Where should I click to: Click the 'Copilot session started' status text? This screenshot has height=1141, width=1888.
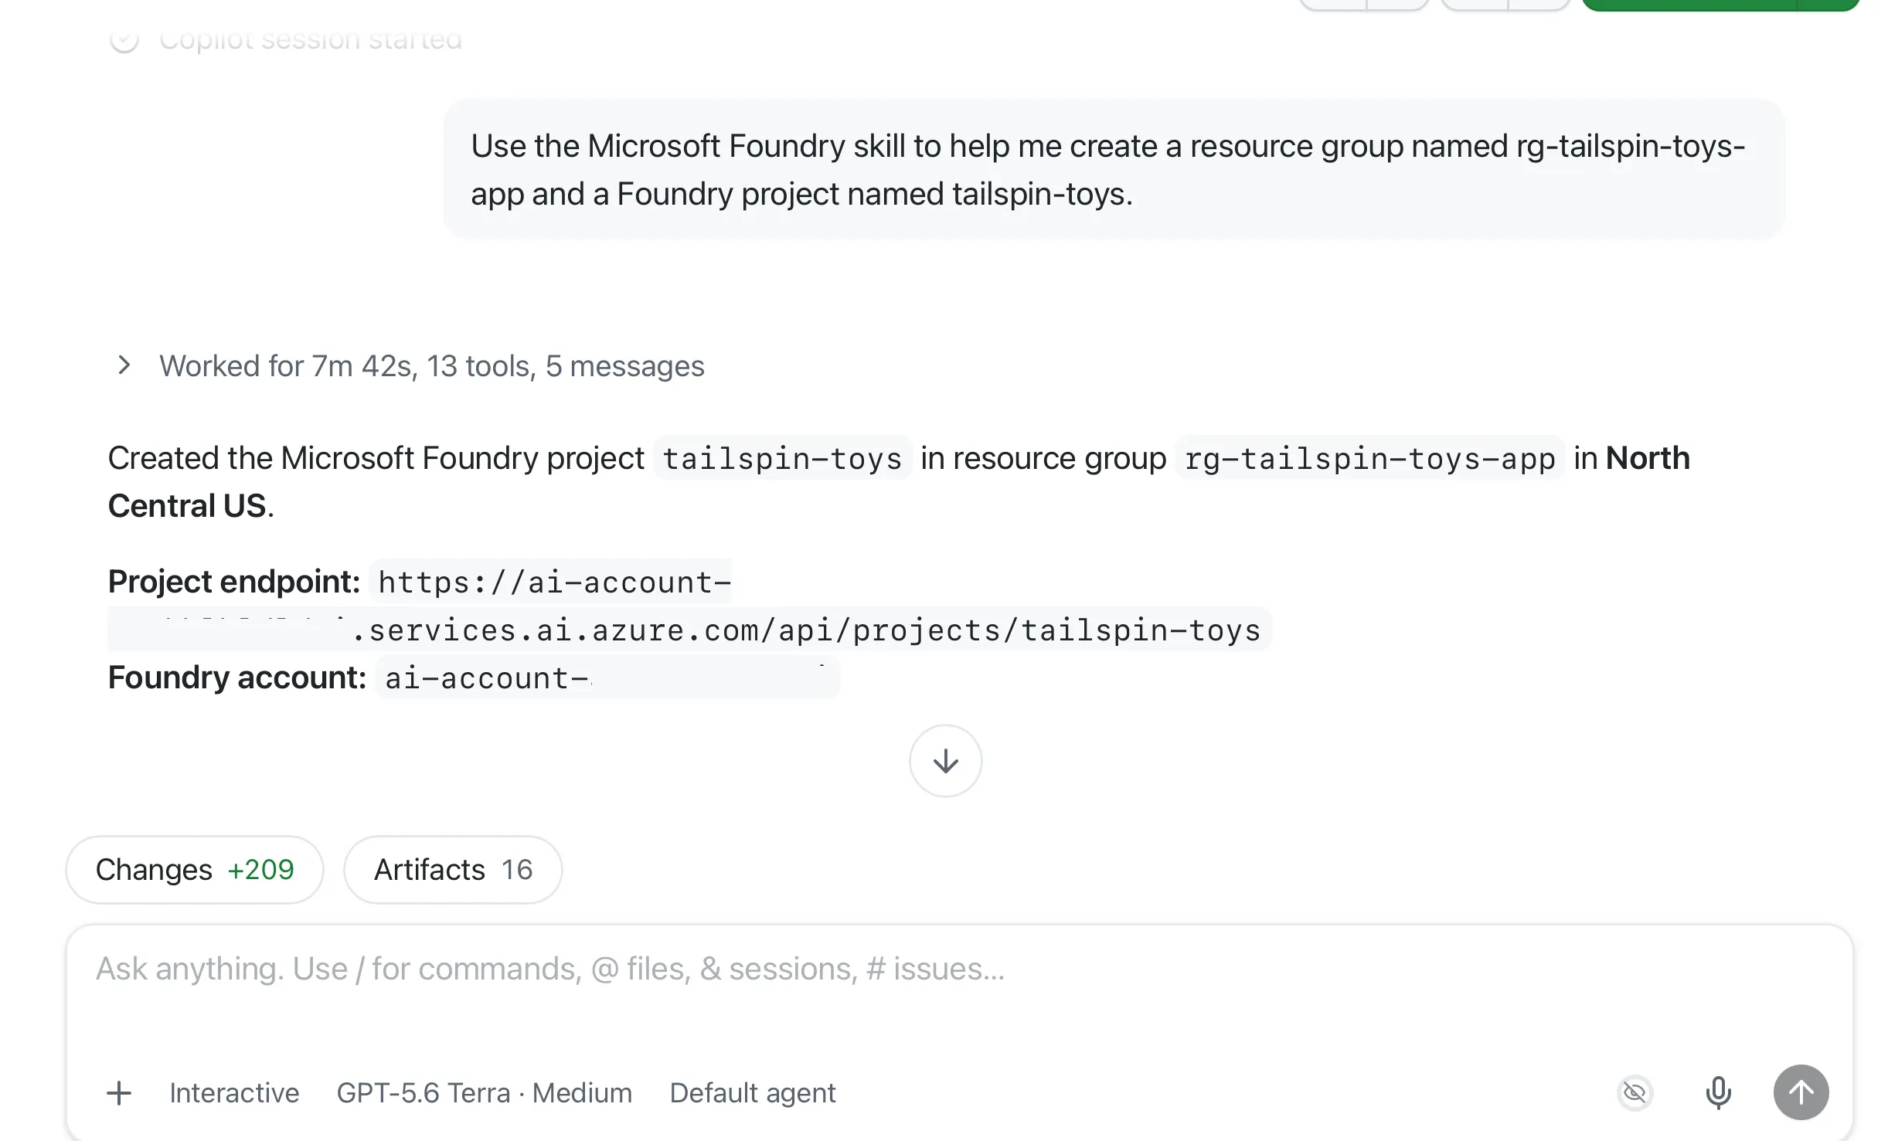pos(311,39)
